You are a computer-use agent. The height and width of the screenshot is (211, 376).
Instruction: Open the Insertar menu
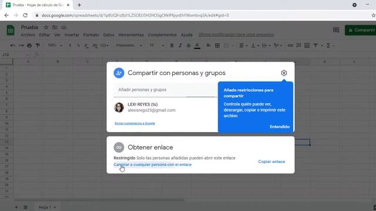72,35
